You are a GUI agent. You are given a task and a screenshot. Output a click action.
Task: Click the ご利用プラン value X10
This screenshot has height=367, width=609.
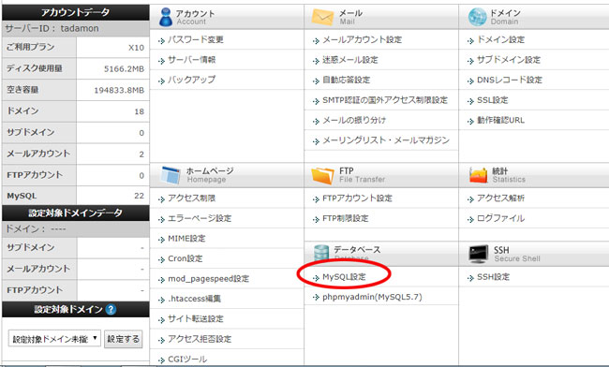click(x=136, y=48)
